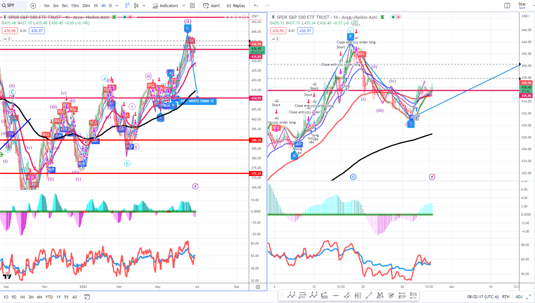Set date range to 5Y
This screenshot has width=535, height=303.
click(x=66, y=297)
